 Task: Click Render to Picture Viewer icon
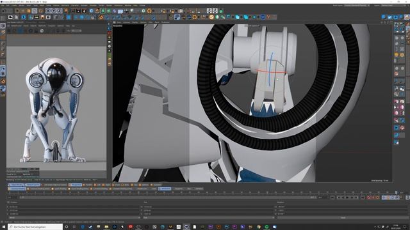pyautogui.click(x=78, y=11)
